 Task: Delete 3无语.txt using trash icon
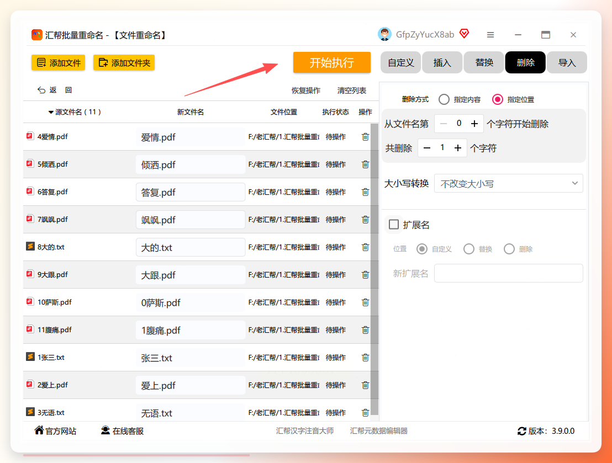click(365, 413)
